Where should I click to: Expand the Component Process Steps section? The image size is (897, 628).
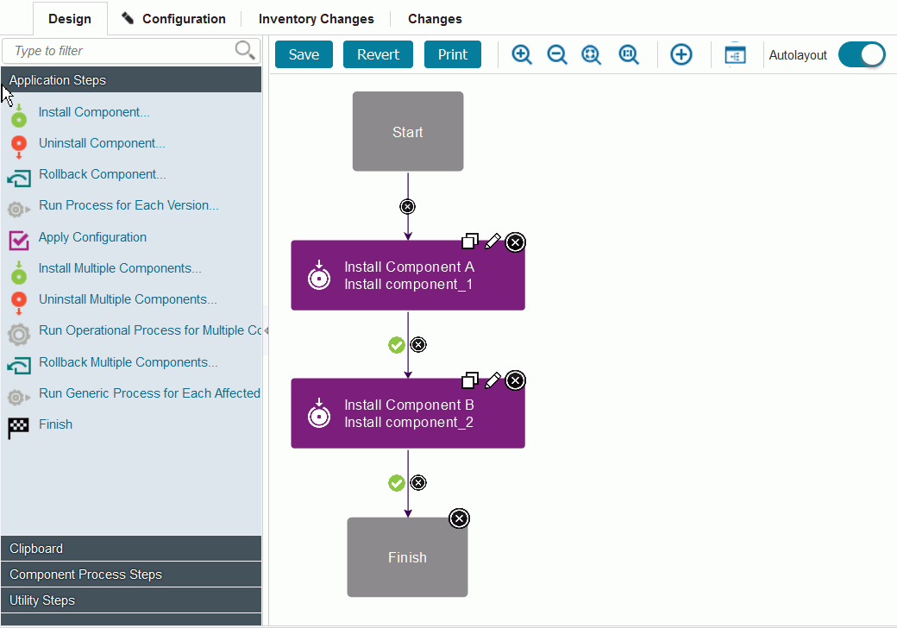click(x=131, y=575)
